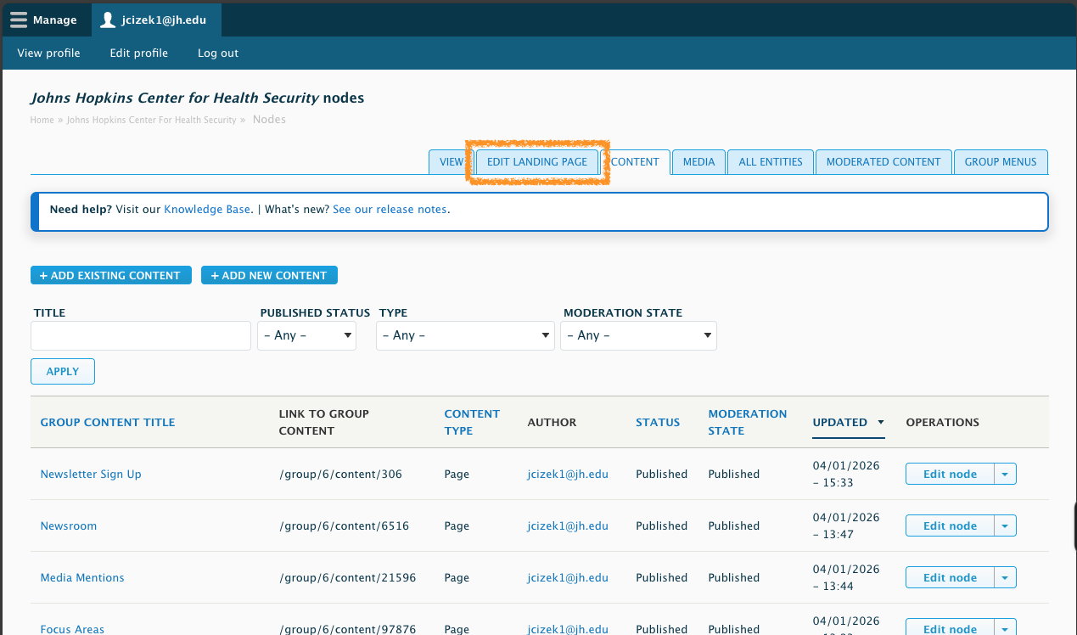Open See our release notes link
Viewport: 1077px width, 635px height.
pyautogui.click(x=390, y=209)
